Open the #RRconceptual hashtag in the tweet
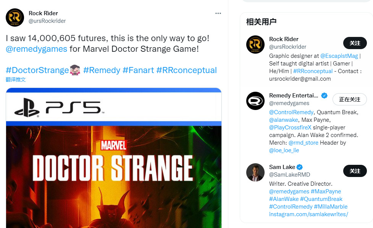Screen dimensions: 373x228 click(186, 70)
